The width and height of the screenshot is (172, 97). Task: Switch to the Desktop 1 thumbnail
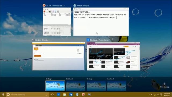pyautogui.click(x=55, y=86)
